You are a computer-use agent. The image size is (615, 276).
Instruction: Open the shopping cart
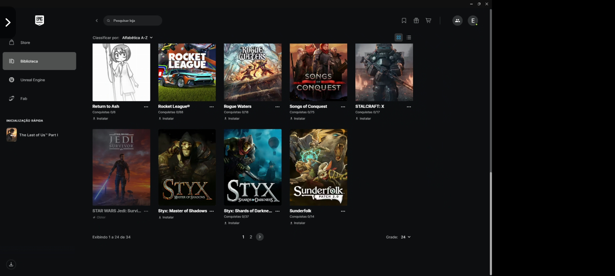pos(428,20)
